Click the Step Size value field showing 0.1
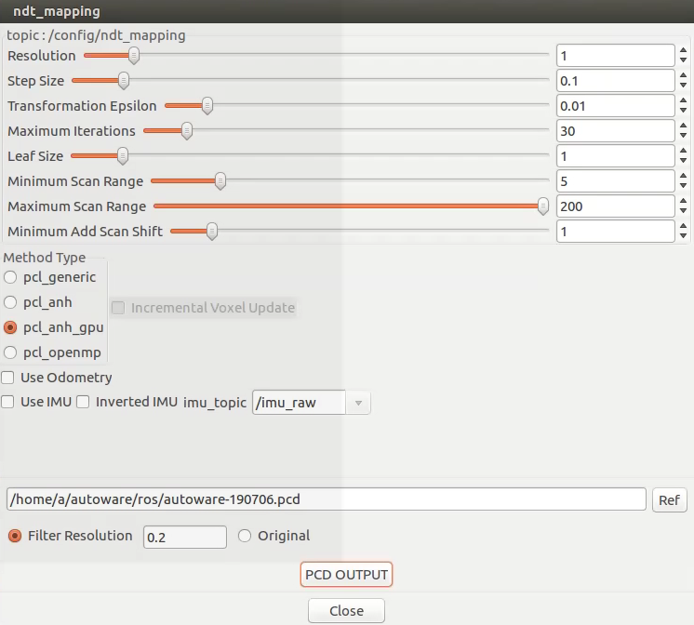Viewport: 694px width, 625px height. tap(616, 81)
